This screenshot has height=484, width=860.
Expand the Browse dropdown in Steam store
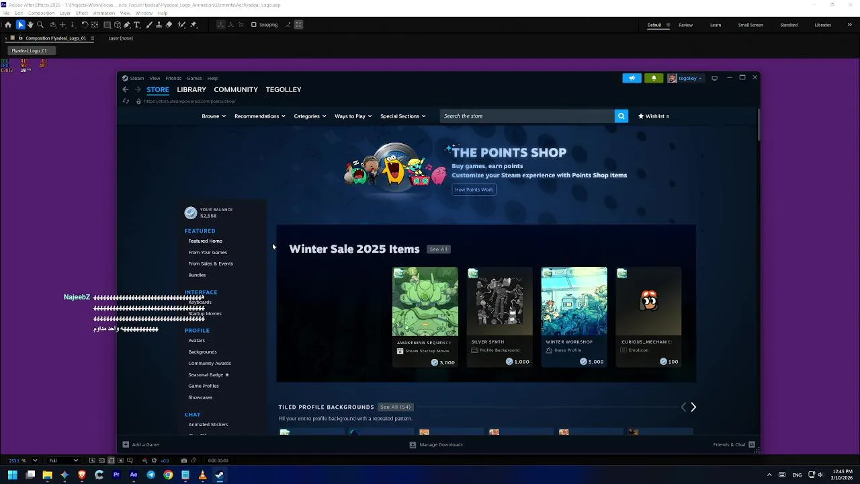point(214,116)
